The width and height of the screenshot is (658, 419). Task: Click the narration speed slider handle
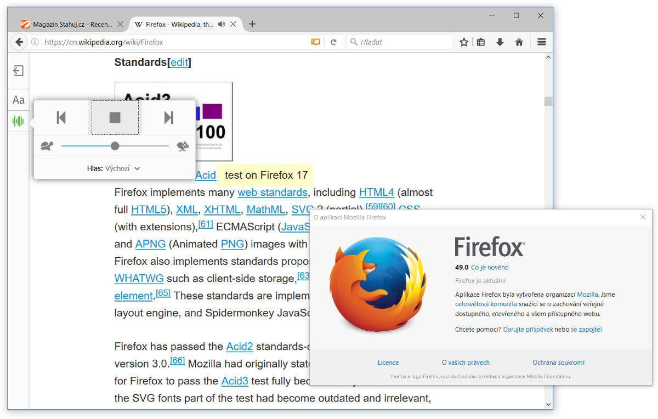click(x=115, y=146)
